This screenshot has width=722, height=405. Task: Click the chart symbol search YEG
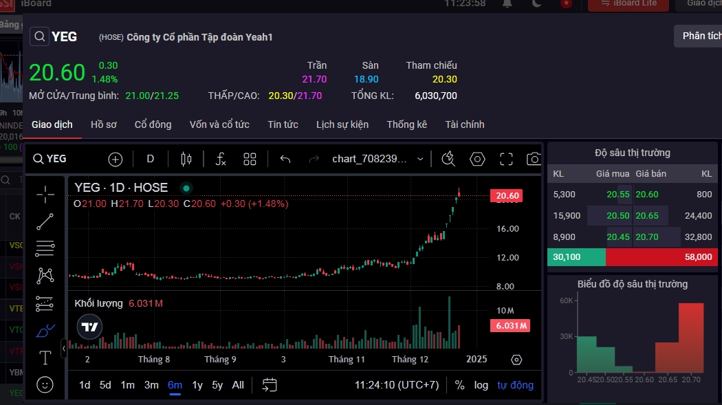50,159
